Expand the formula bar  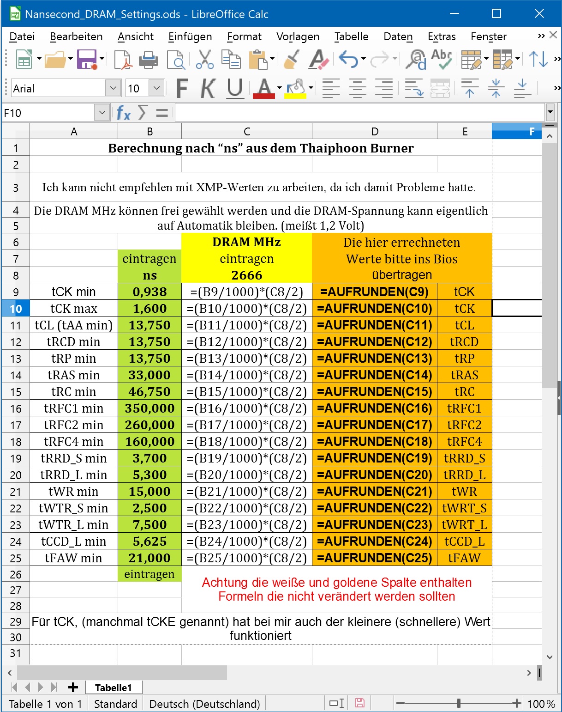(x=550, y=112)
